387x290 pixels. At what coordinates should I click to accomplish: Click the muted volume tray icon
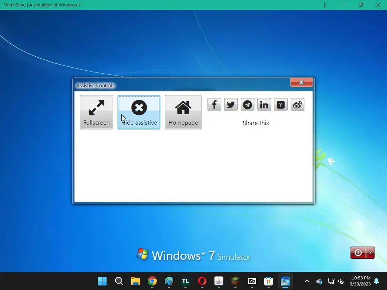pos(341,281)
